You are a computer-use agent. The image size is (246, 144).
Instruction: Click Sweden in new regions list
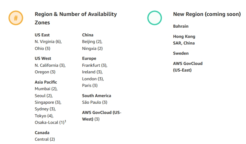[181, 53]
